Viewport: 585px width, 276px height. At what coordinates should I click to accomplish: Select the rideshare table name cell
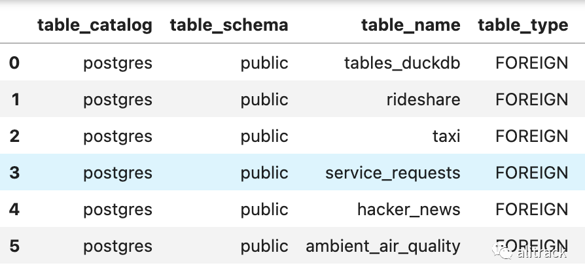pyautogui.click(x=423, y=99)
